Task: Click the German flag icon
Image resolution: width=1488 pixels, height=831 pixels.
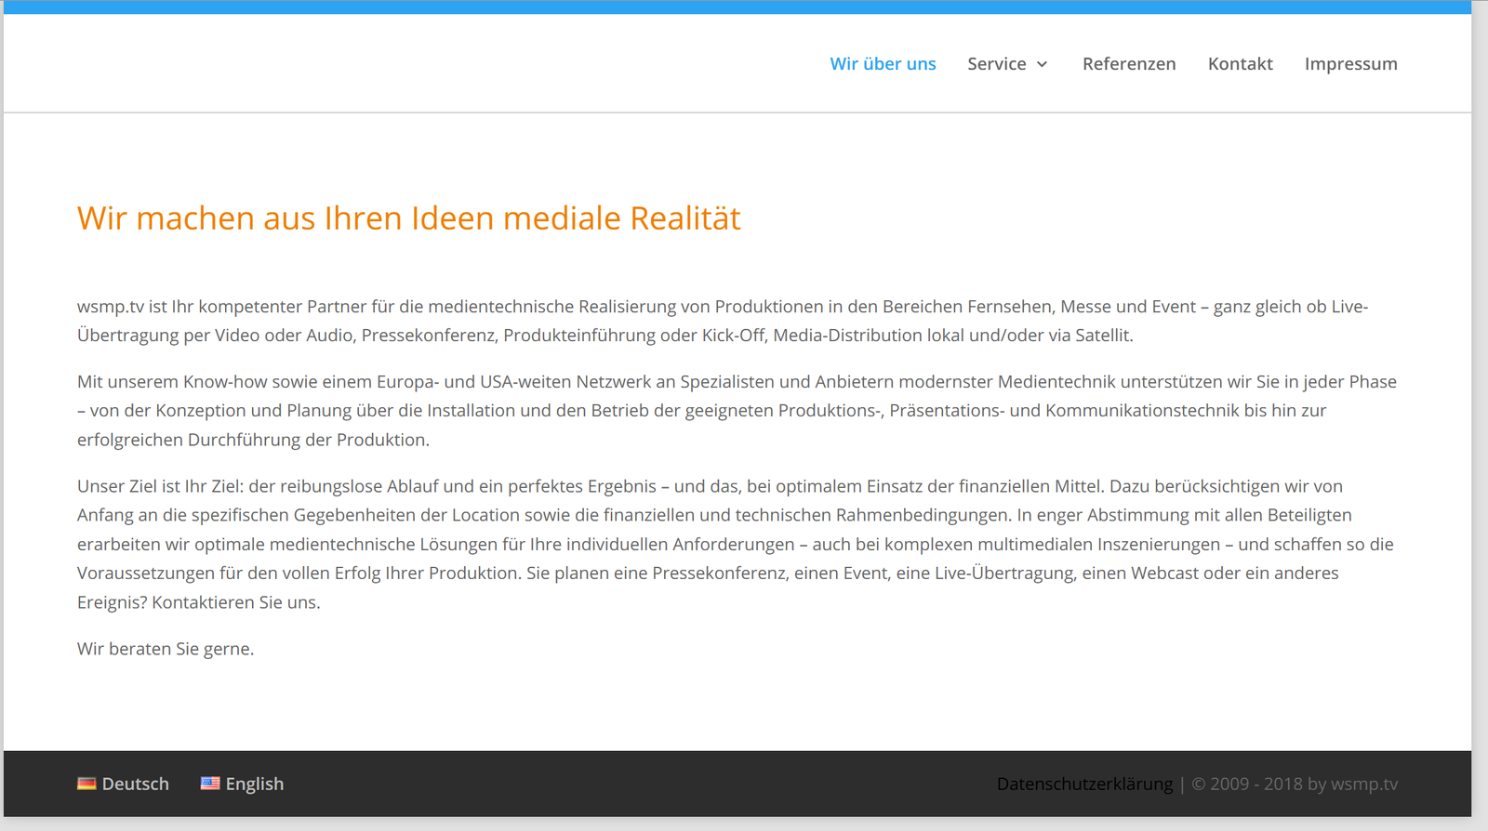Action: tap(86, 784)
